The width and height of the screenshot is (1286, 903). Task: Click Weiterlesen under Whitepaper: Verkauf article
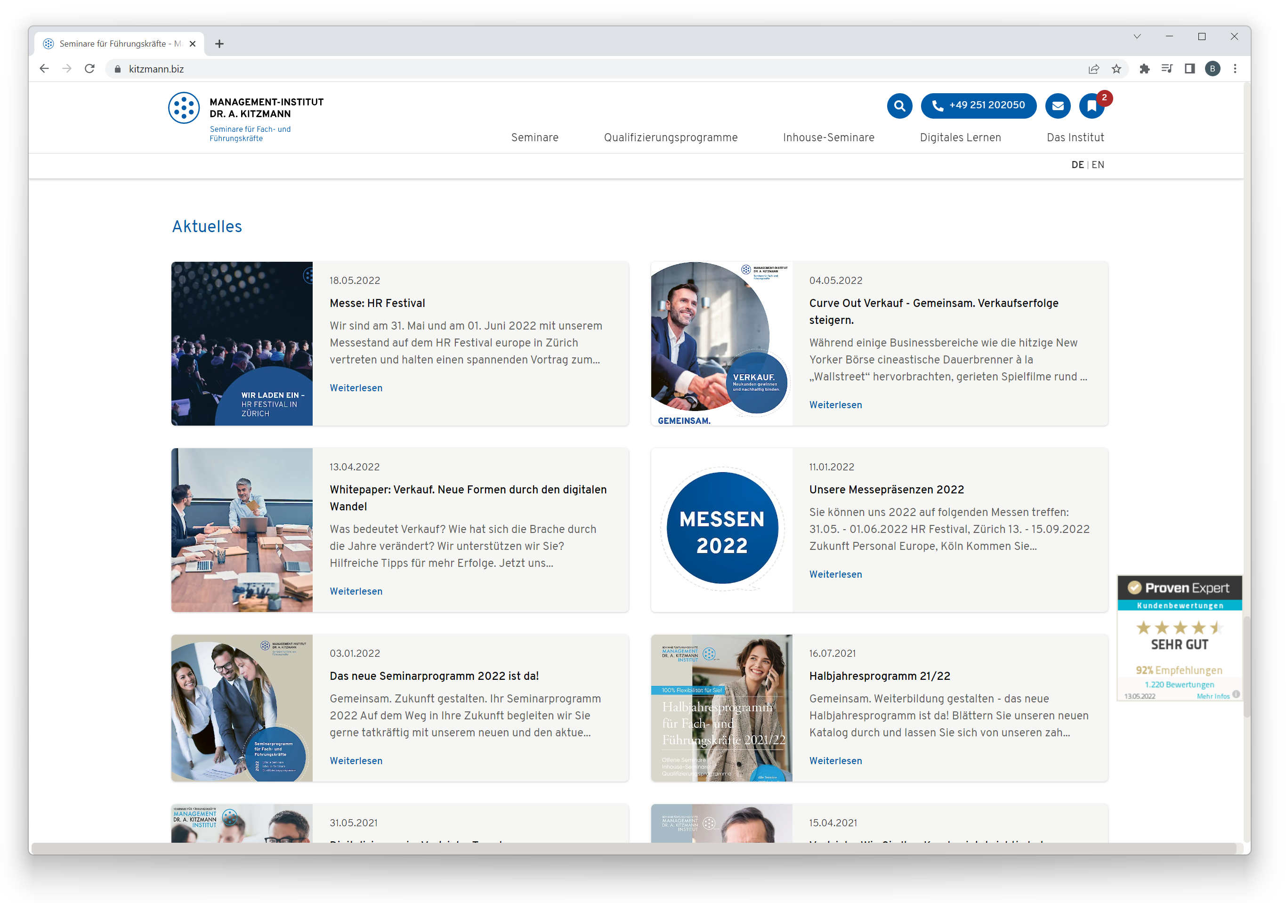click(356, 591)
